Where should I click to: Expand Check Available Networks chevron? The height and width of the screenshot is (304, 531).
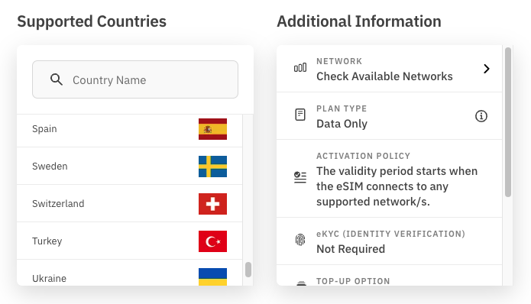tap(486, 69)
